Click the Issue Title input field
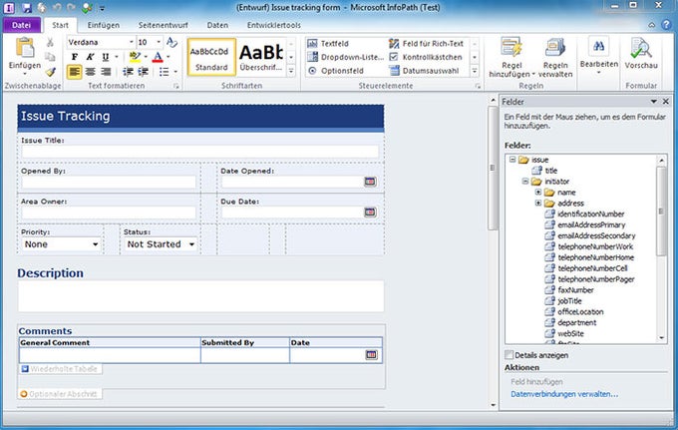Viewport: 678px width, 430px height. (x=200, y=152)
